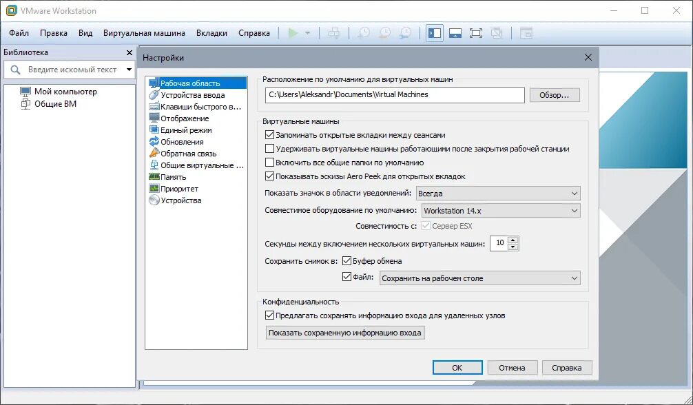
Task: Click the snapshot manager wrench-clock icon
Action: click(x=405, y=33)
